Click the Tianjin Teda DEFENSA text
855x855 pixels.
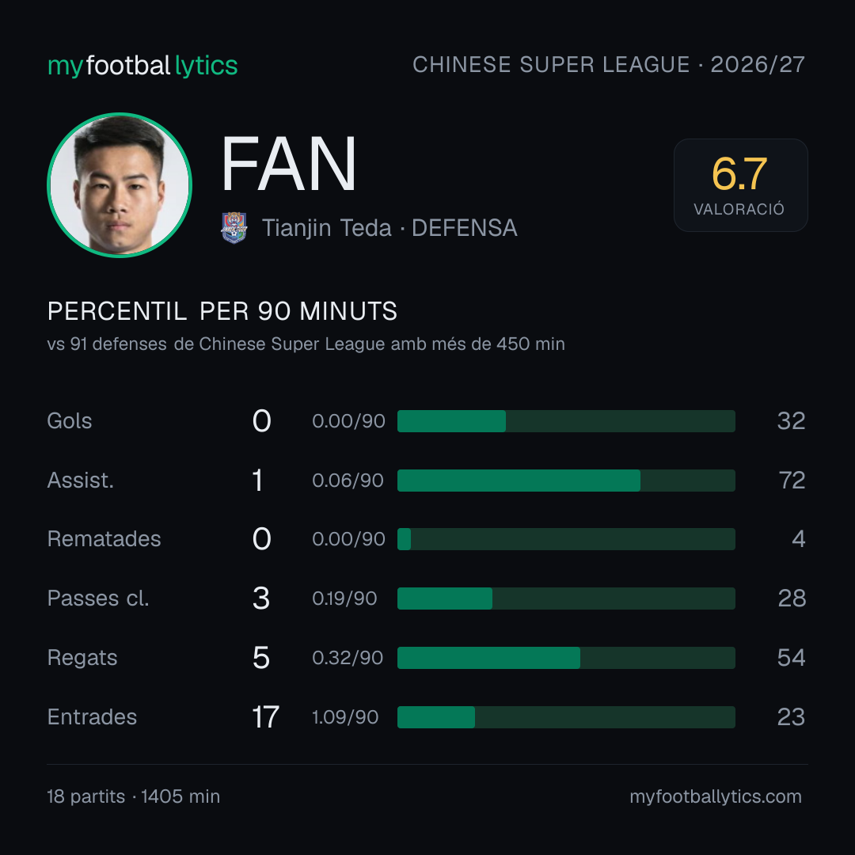[x=389, y=228]
